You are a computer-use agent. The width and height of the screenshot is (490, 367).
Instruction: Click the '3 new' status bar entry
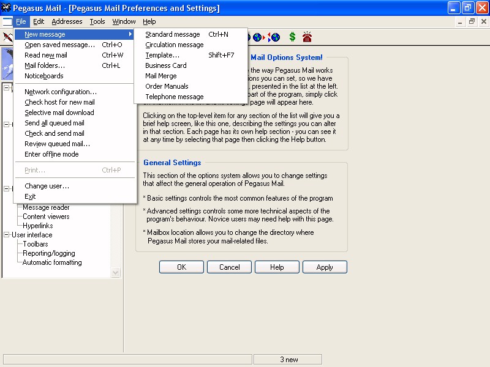point(288,360)
